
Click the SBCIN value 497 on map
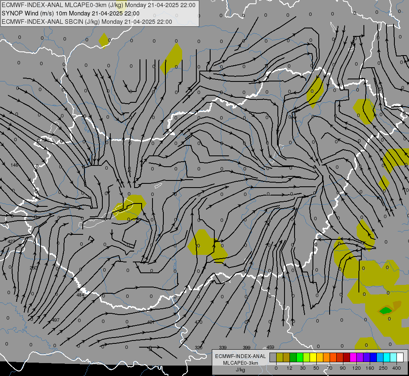(x=56, y=320)
